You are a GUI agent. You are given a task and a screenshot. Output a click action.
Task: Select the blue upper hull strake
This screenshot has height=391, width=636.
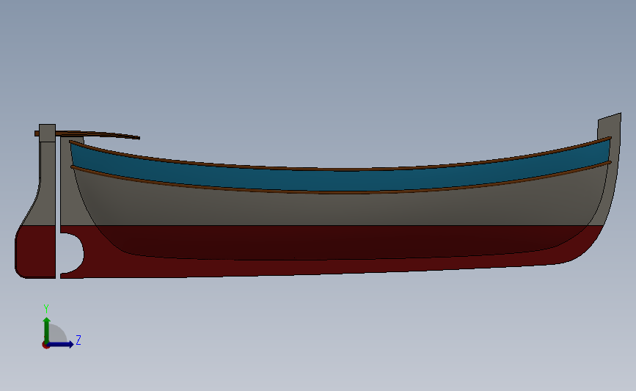340,180
